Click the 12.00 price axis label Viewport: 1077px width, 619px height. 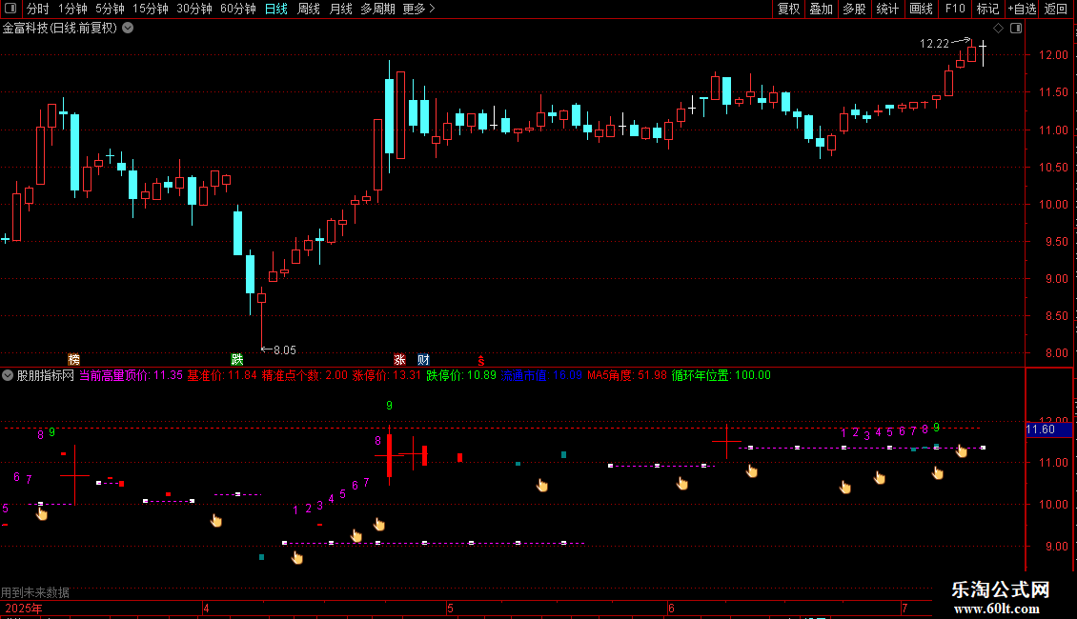click(x=1053, y=55)
